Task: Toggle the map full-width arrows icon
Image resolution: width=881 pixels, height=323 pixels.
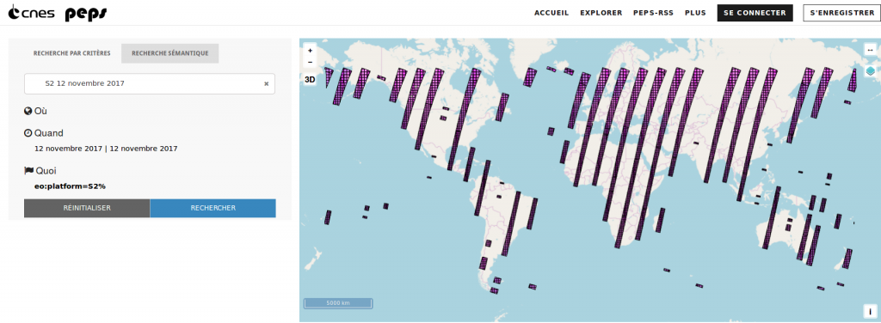Action: click(x=870, y=50)
